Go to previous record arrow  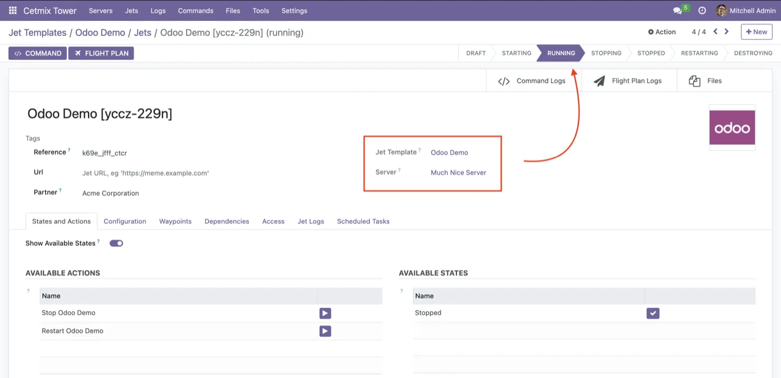(x=715, y=32)
